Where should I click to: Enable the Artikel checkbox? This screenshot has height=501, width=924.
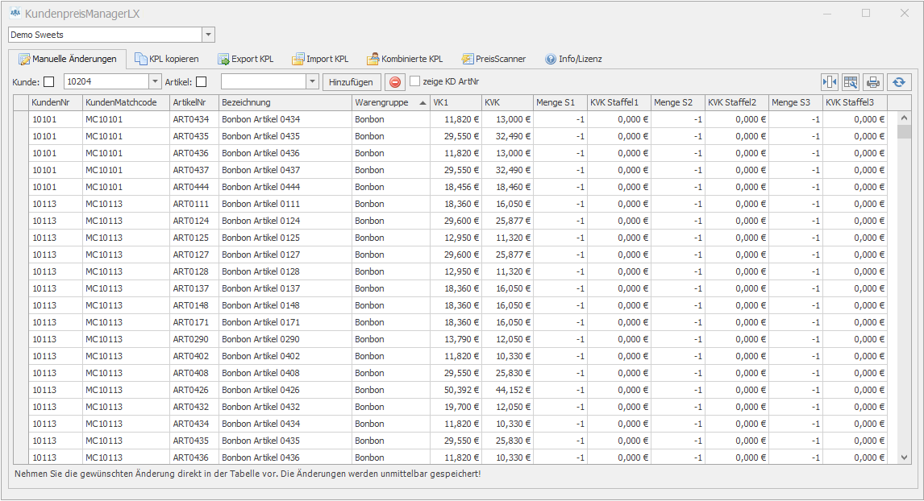coord(201,81)
